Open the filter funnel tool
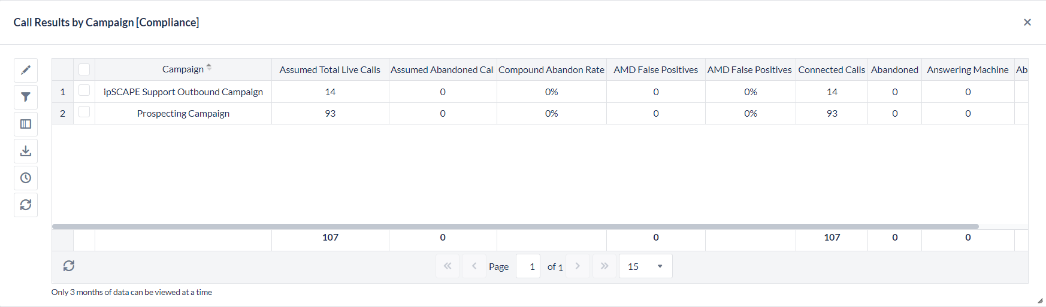The image size is (1046, 307). pyautogui.click(x=26, y=97)
